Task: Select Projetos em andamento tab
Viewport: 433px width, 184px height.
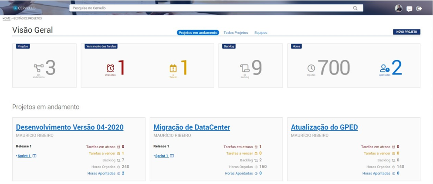Action: tap(198, 33)
